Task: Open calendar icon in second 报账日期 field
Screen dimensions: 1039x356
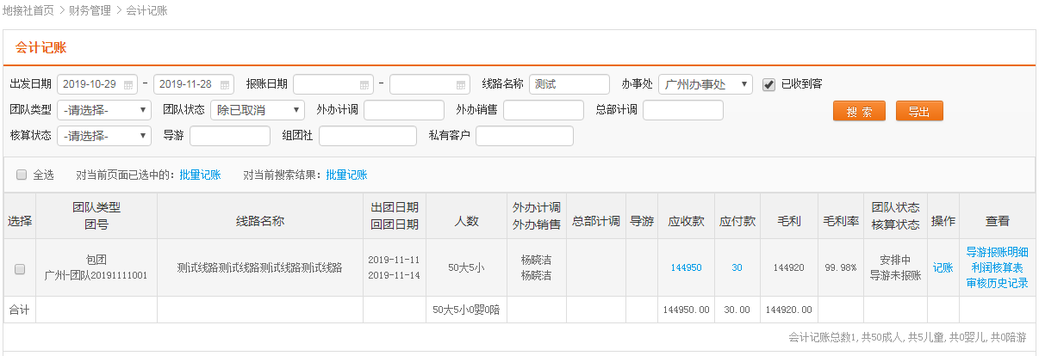Action: 461,84
